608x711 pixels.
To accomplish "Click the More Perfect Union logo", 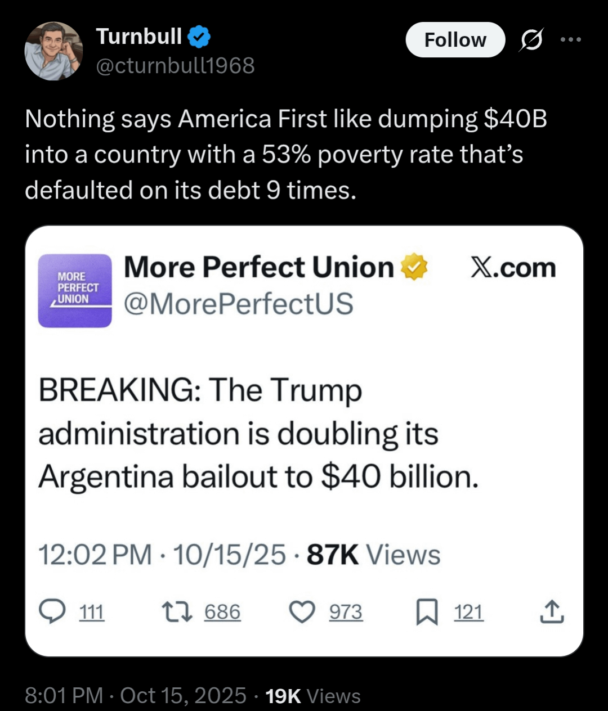I will (x=75, y=290).
